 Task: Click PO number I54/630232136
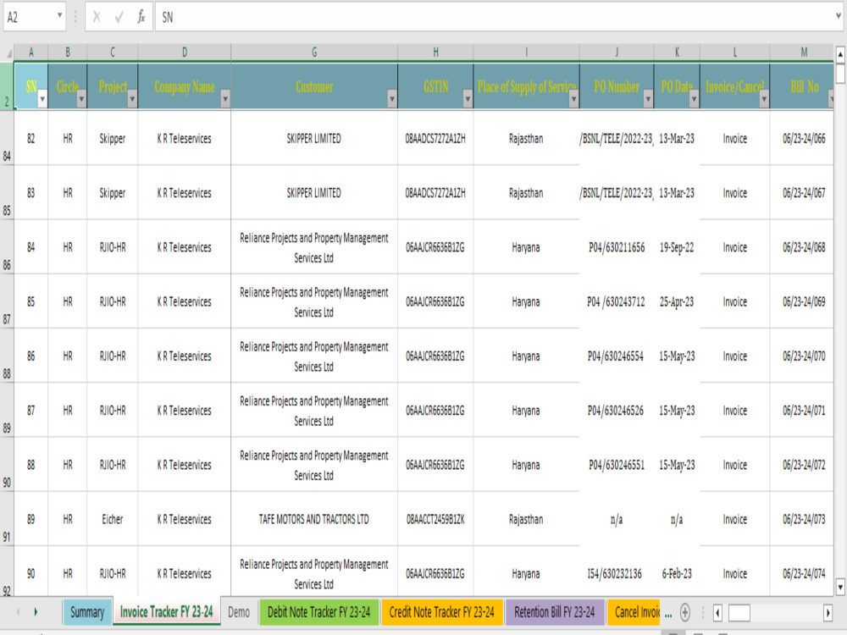(x=615, y=573)
